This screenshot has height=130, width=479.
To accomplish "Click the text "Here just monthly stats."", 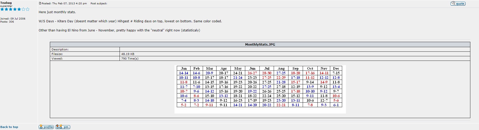I will click(57, 12).
